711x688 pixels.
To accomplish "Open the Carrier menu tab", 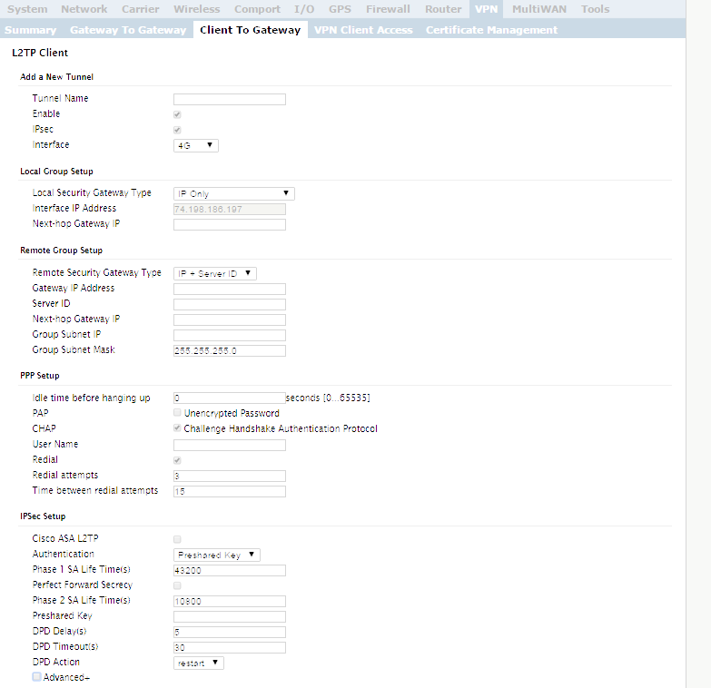I will point(140,9).
